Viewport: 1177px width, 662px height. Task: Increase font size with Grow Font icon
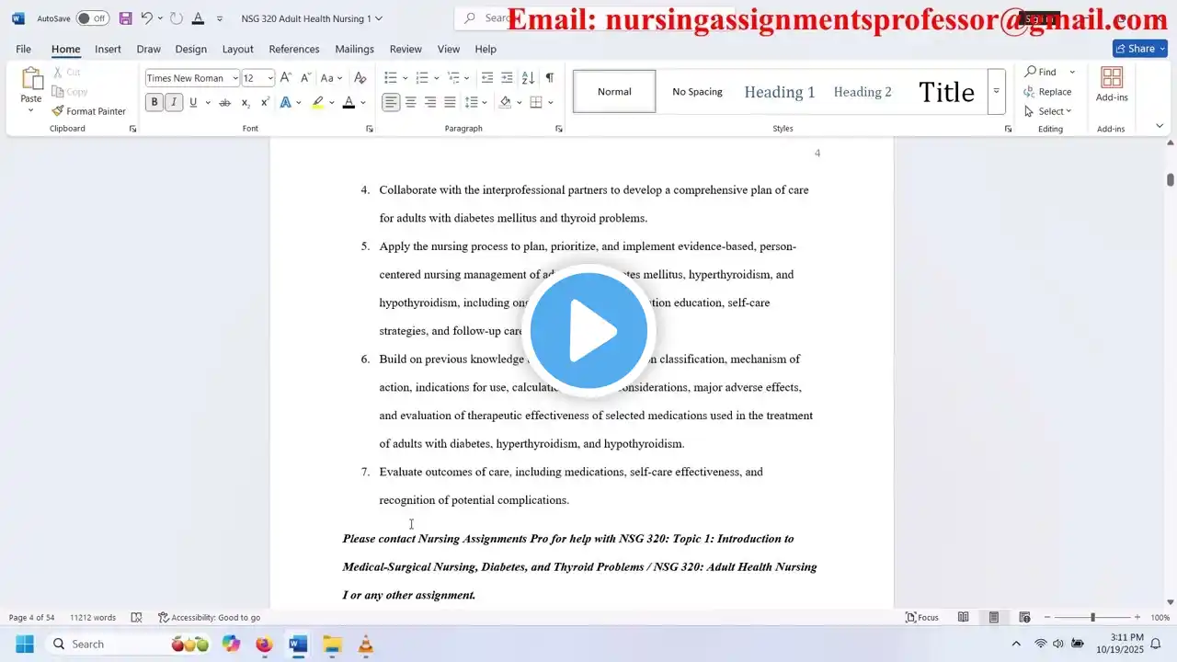coord(286,78)
